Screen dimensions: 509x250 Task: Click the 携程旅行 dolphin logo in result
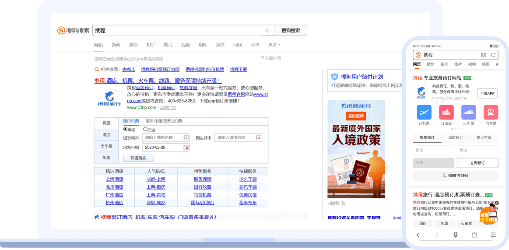click(109, 99)
